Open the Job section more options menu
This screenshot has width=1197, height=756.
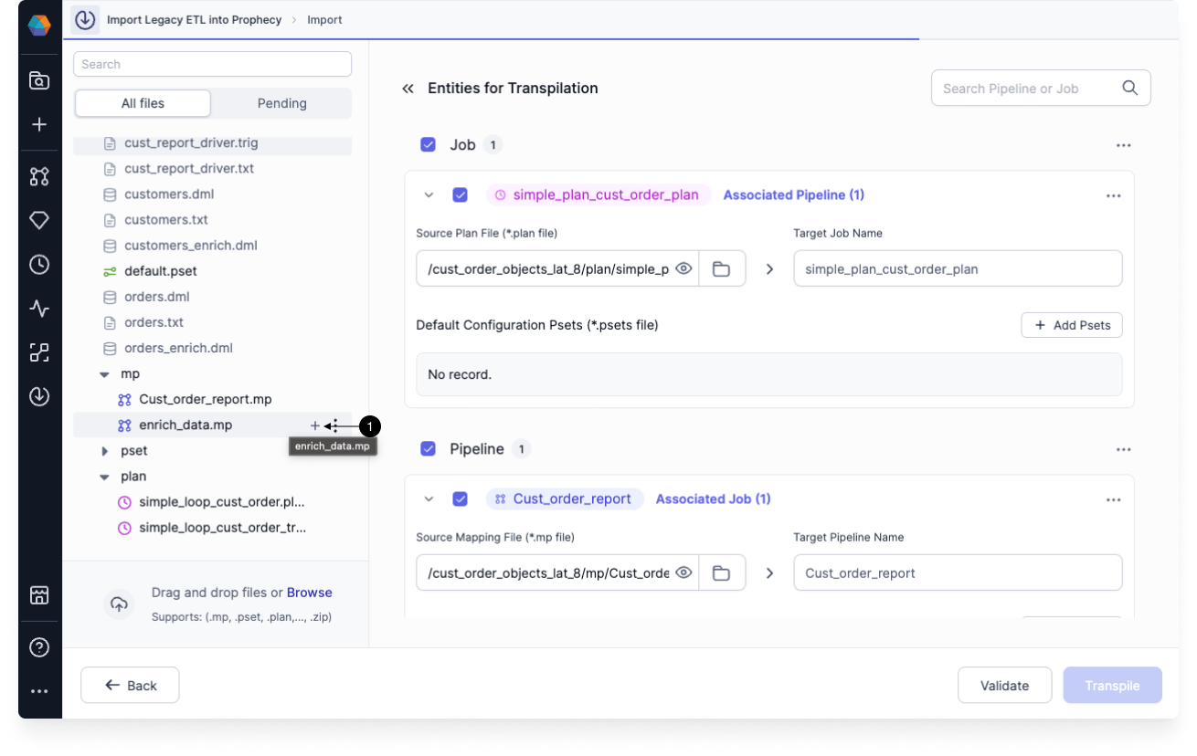1123,145
